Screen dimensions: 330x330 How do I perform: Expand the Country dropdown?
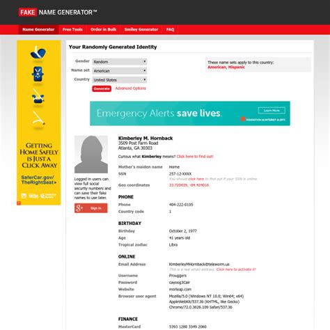(120, 79)
